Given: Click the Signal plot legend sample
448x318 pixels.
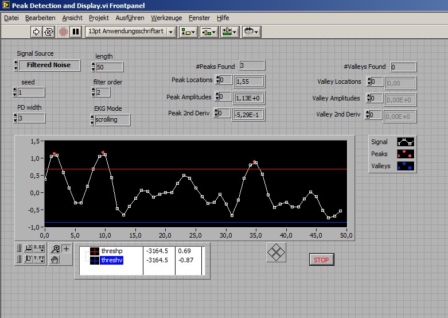Looking at the screenshot, I should tap(406, 142).
